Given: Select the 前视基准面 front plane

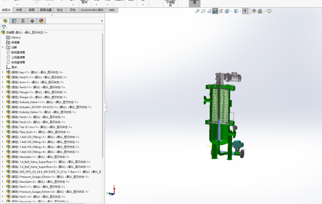Looking at the screenshot, I should coord(18,53).
